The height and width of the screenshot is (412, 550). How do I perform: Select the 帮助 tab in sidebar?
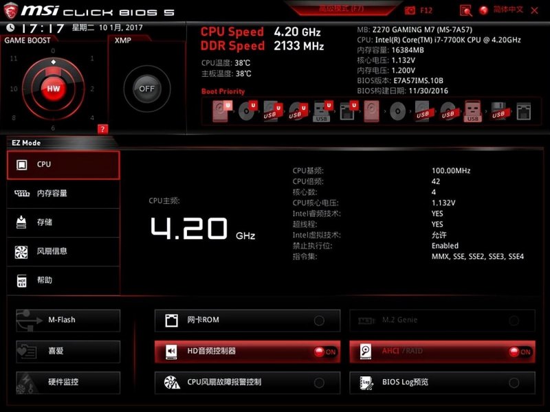(63, 281)
